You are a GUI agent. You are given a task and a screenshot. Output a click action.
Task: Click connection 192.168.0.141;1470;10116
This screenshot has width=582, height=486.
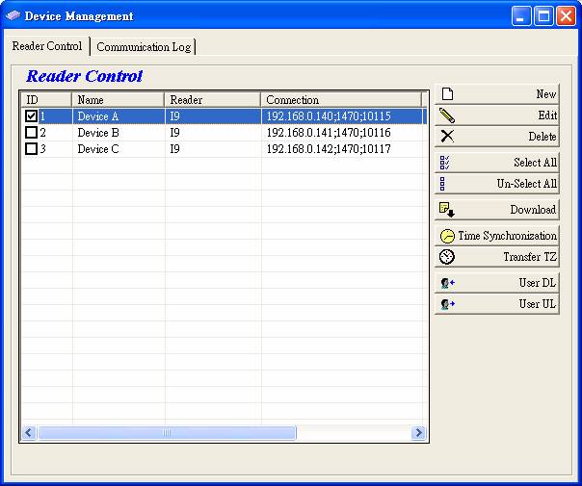[329, 133]
